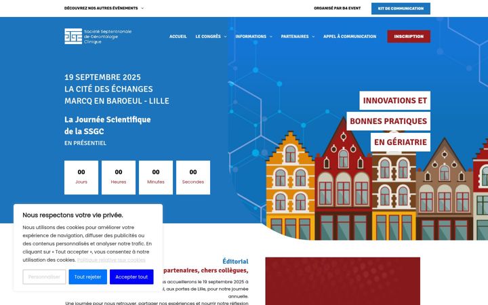The width and height of the screenshot is (488, 305).
Task: Open the Partenaires menu
Action: 295,37
